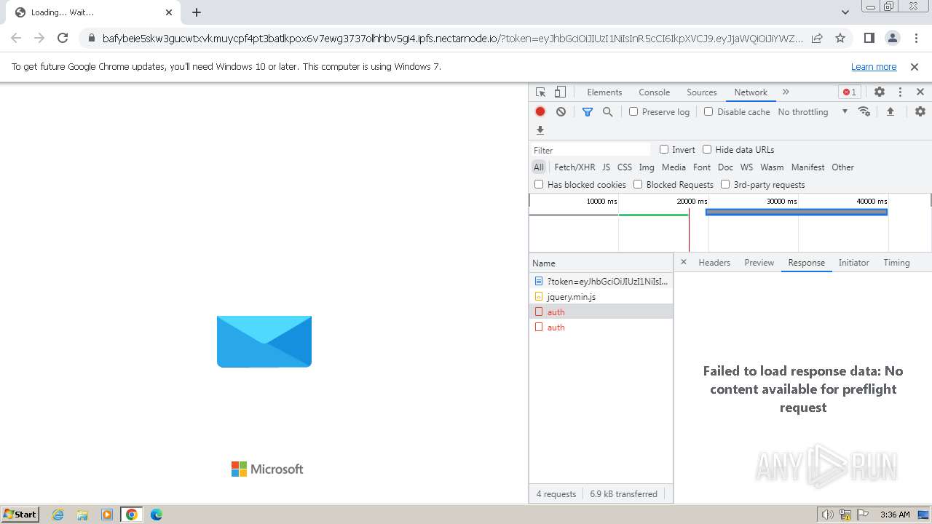Screen dimensions: 932x524
Task: Go back to the previous page
Action: tap(16, 39)
